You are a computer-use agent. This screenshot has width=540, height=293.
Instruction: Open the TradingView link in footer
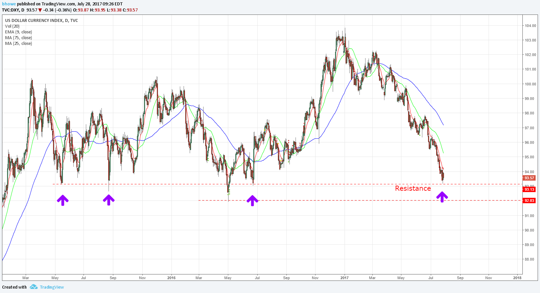[x=52, y=287]
